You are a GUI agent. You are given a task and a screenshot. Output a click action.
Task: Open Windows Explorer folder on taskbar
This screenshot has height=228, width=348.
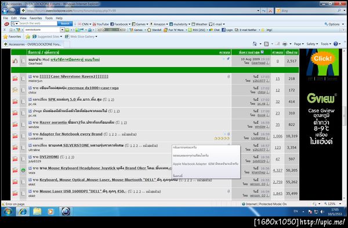37,212
